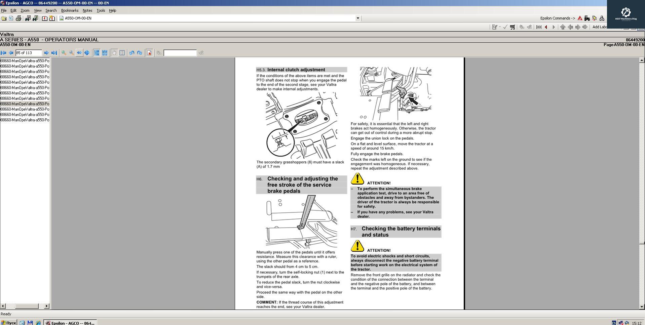Open the A550-OM-00-EN document dropdown
The image size is (645, 325).
[x=357, y=18]
